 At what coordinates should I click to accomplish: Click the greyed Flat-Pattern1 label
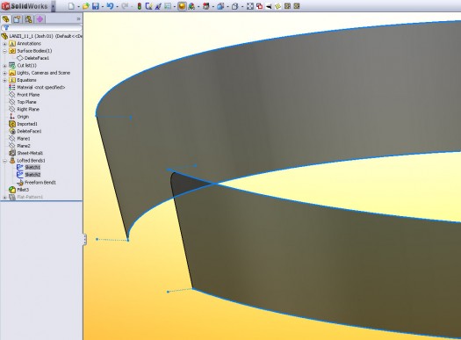click(x=30, y=197)
